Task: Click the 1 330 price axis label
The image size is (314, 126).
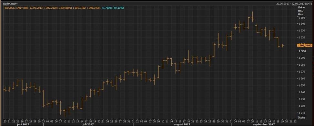Action: [x=302, y=30]
